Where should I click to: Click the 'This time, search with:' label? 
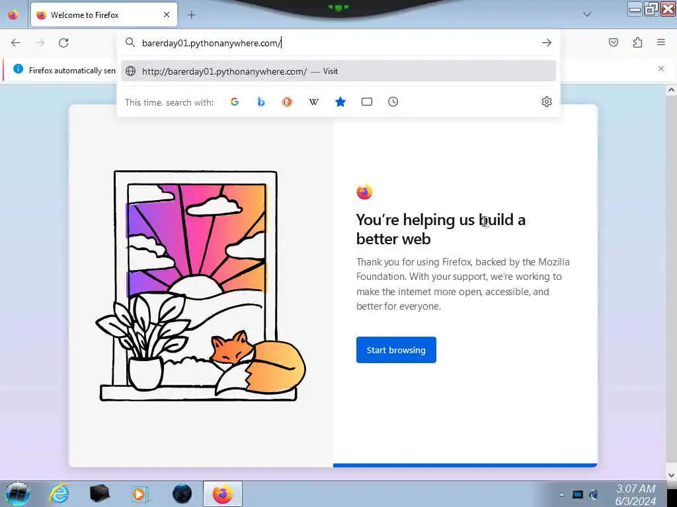click(169, 102)
